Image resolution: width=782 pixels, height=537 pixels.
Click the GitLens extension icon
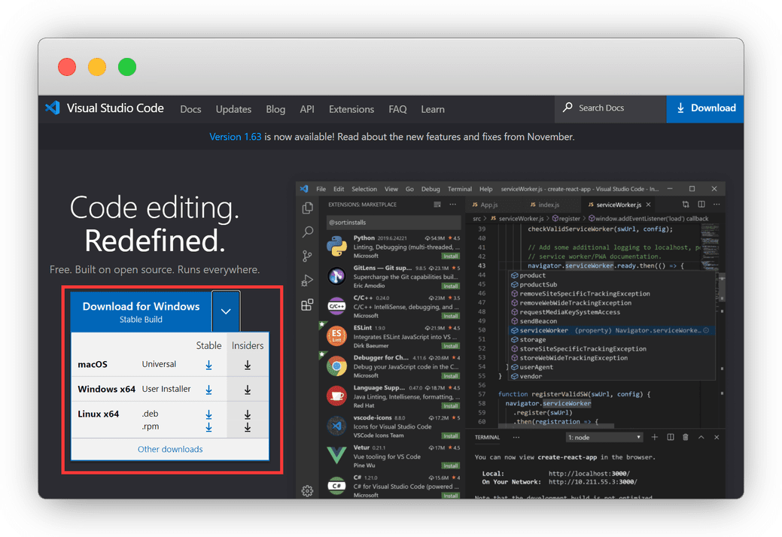click(x=337, y=276)
